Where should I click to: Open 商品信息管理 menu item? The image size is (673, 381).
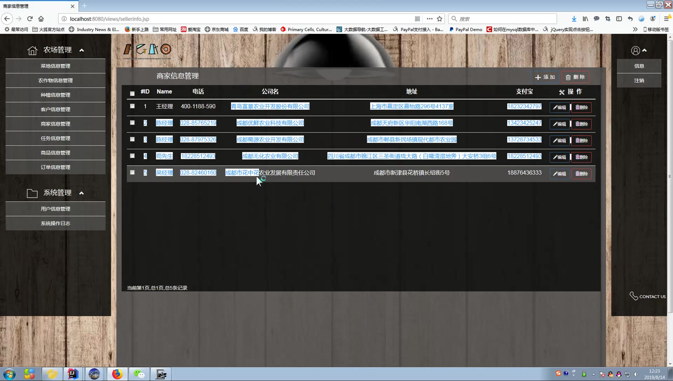(55, 153)
